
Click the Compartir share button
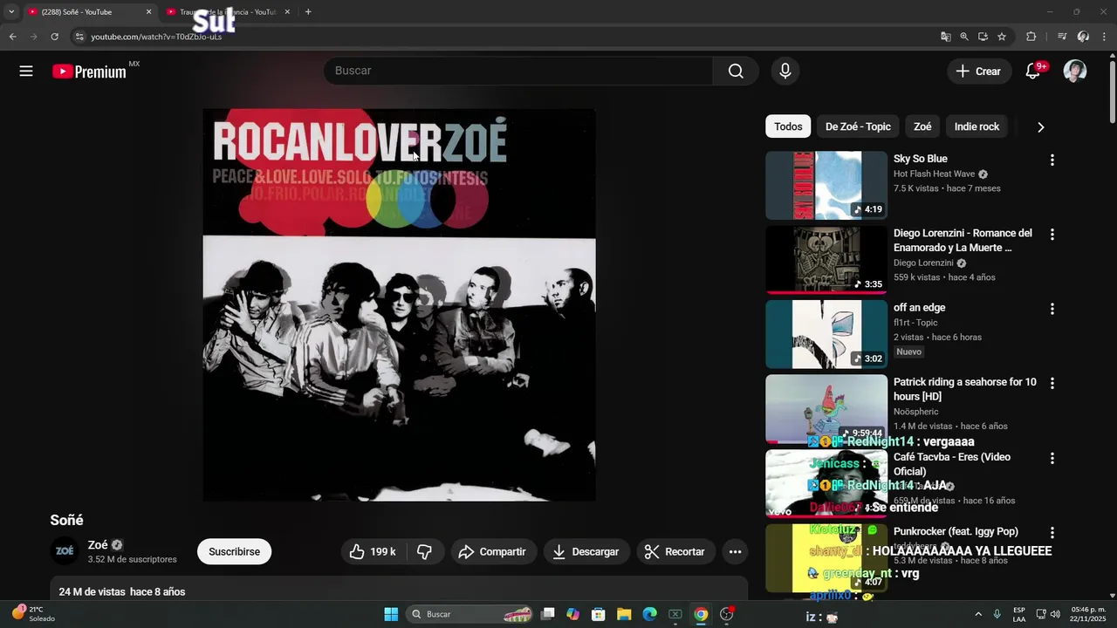coord(493,551)
